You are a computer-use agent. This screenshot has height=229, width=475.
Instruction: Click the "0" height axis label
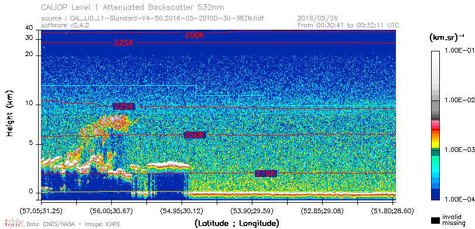point(31,191)
